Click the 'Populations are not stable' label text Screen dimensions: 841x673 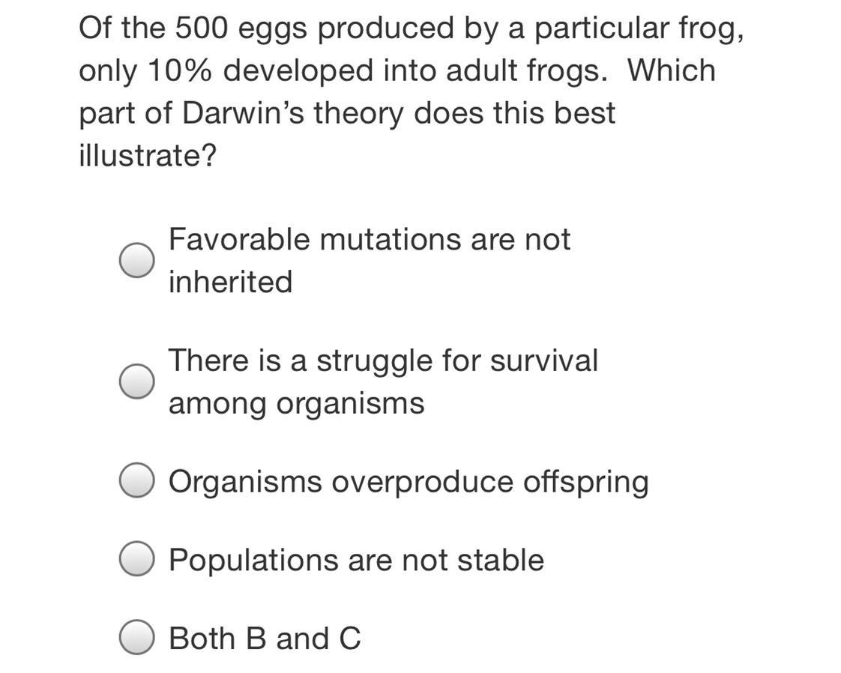(x=357, y=561)
